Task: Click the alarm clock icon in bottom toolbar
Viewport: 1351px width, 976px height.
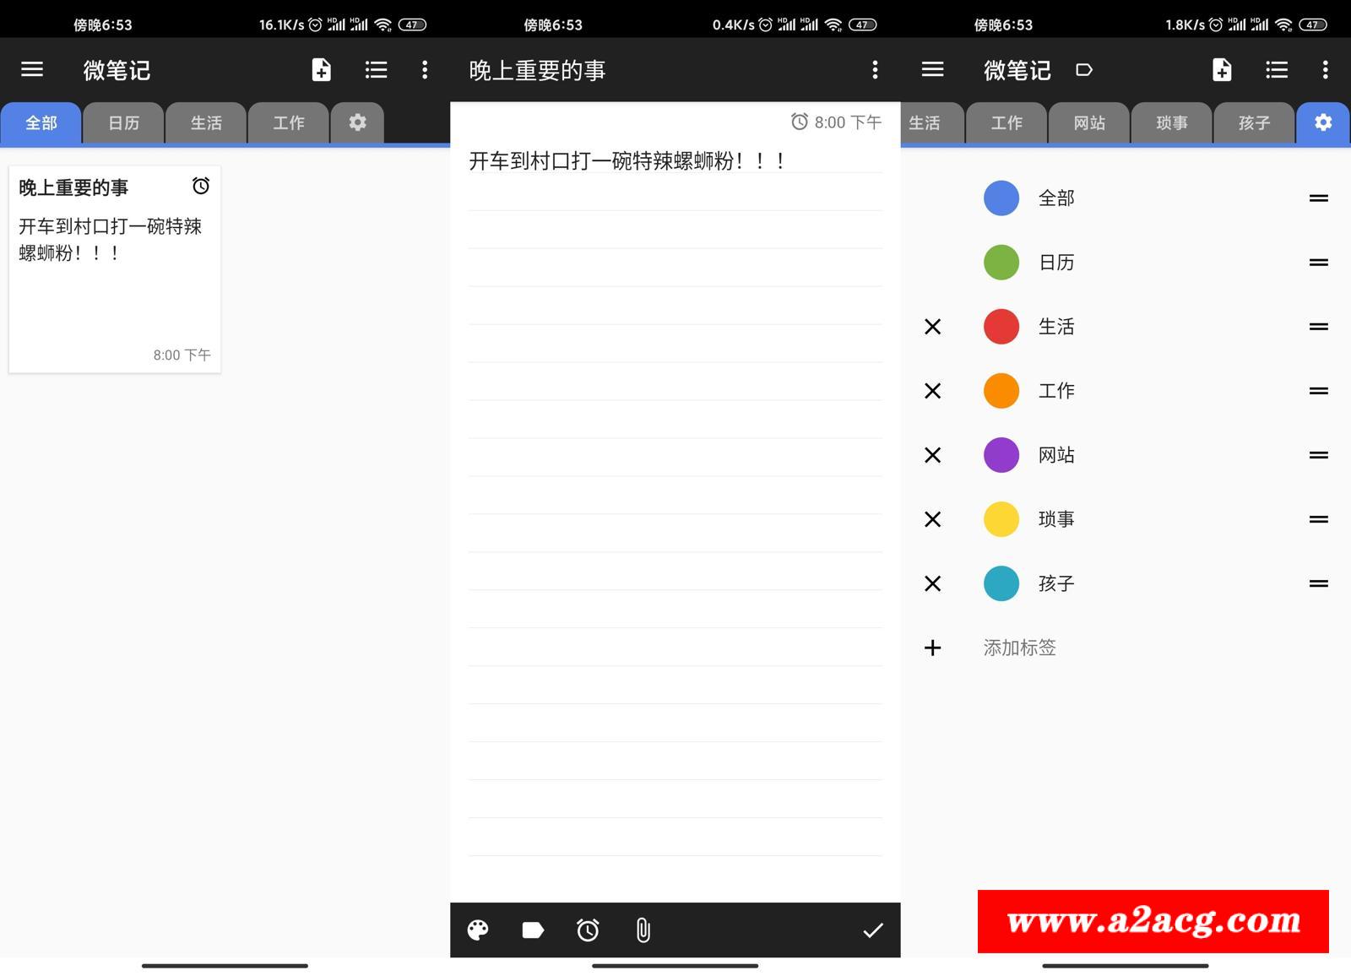Action: 588,930
